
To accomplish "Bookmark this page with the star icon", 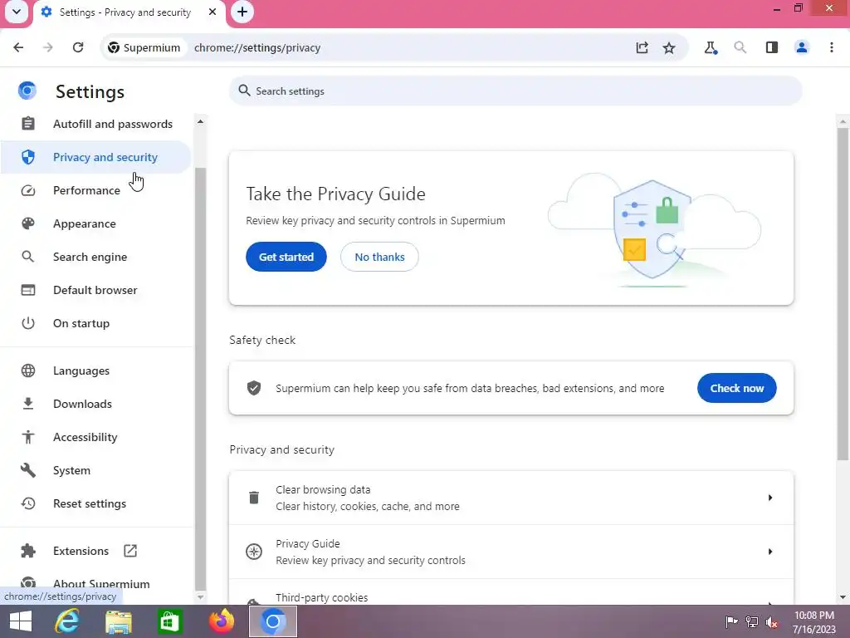I will [x=669, y=47].
